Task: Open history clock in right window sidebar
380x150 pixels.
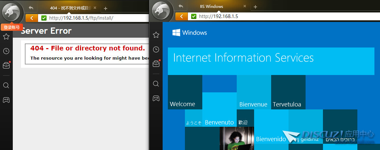Action: (x=156, y=49)
